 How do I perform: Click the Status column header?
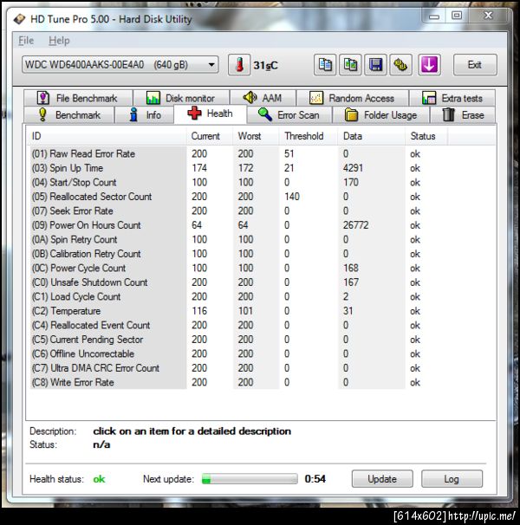pyautogui.click(x=426, y=136)
